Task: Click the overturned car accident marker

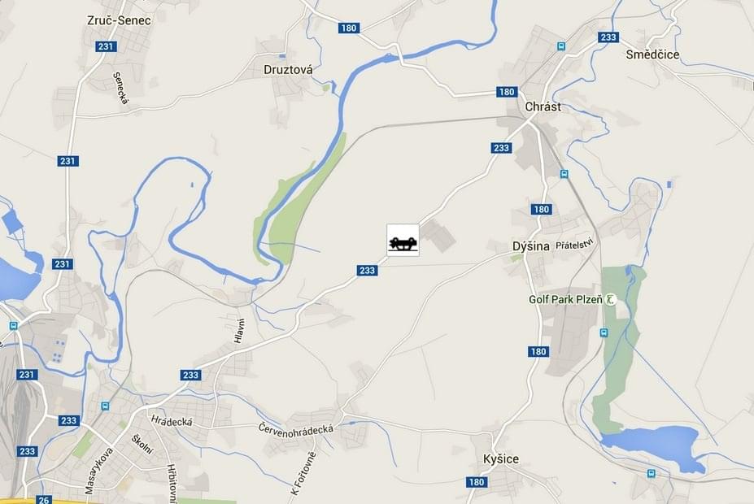Action: (403, 240)
